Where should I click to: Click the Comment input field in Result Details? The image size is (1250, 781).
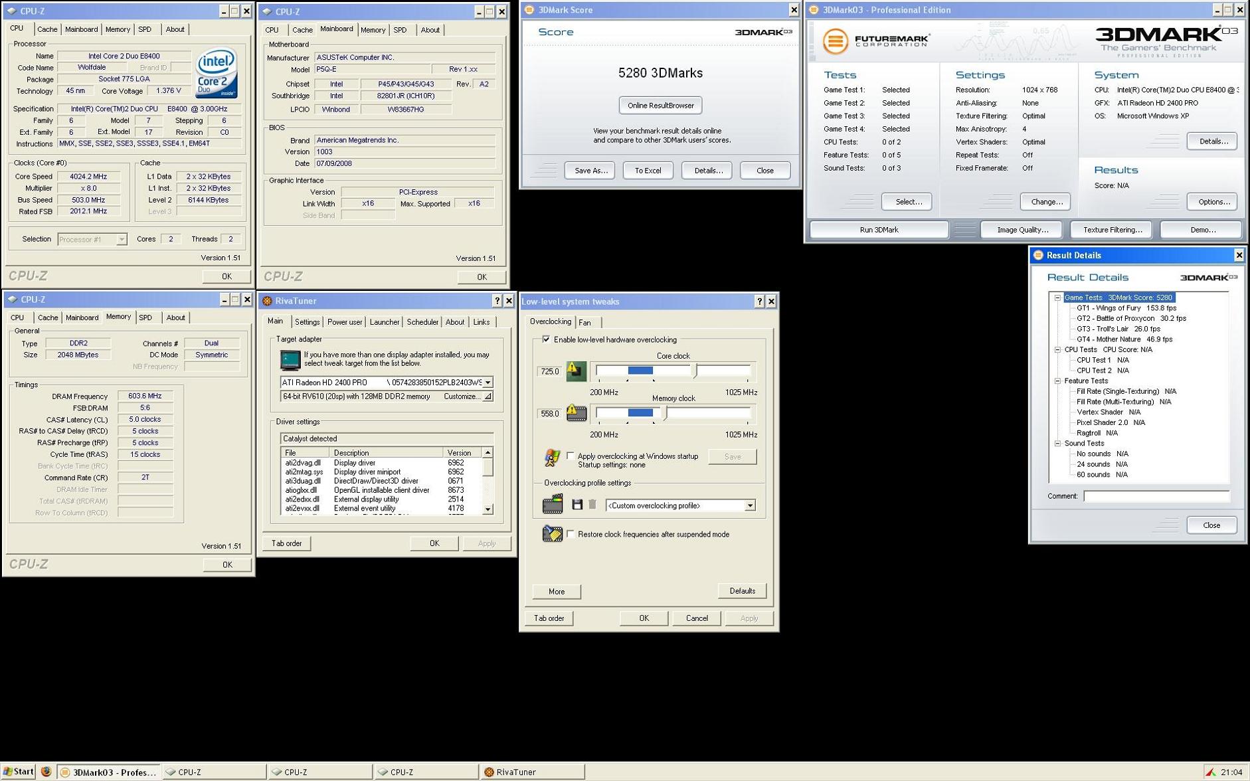tap(1156, 496)
